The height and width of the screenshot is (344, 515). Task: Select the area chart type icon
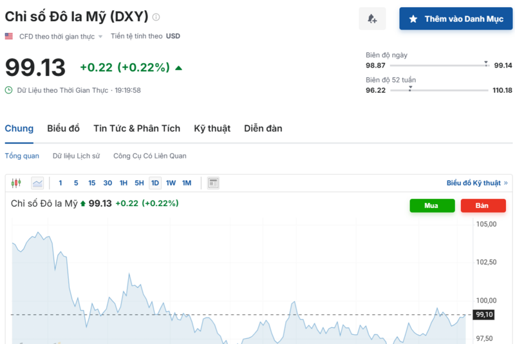click(x=37, y=183)
